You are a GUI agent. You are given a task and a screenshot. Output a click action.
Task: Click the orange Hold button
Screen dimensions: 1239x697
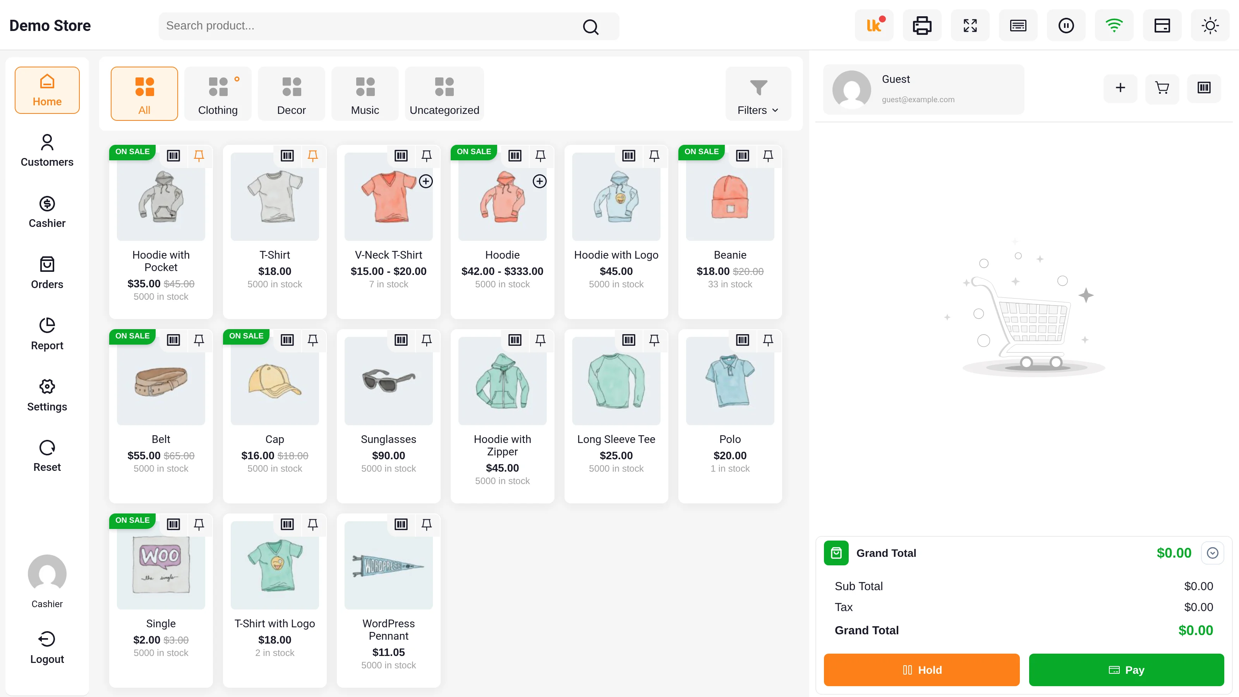(x=922, y=670)
